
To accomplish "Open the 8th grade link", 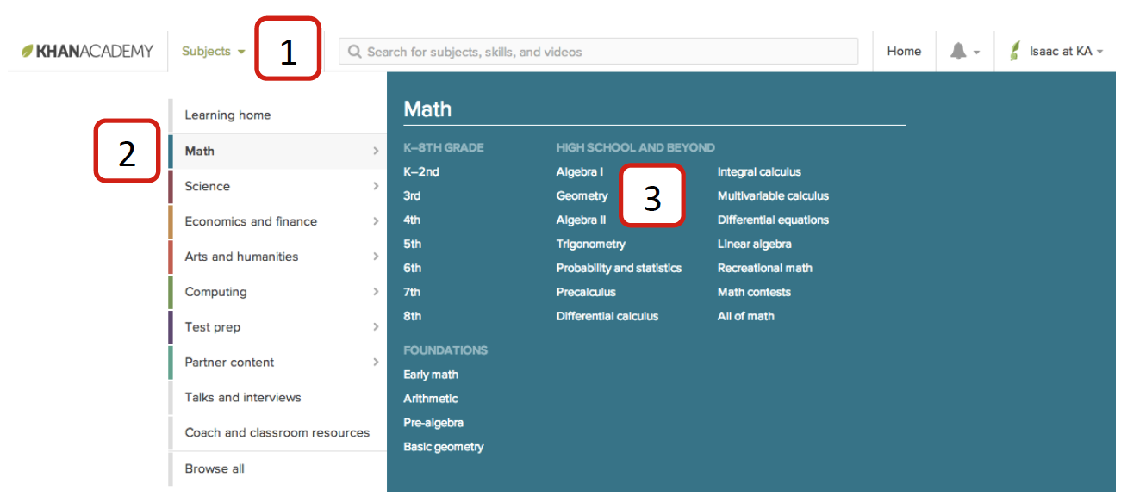I will point(412,317).
